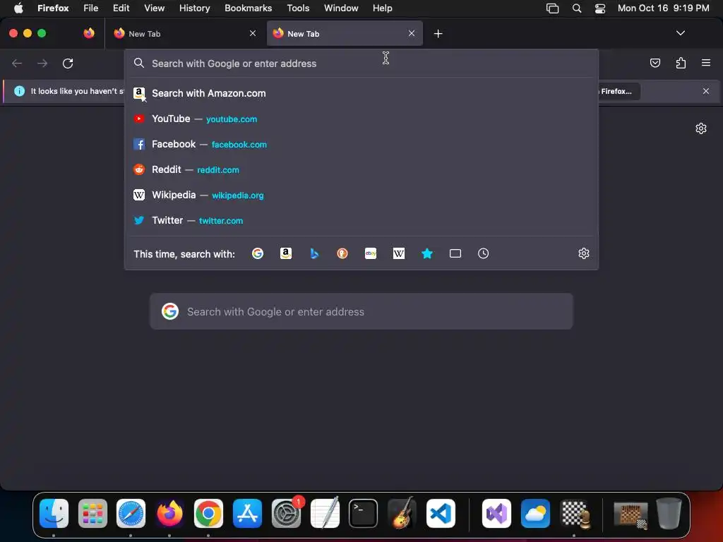Choose Search with Amazon.com suggestion

361,93
